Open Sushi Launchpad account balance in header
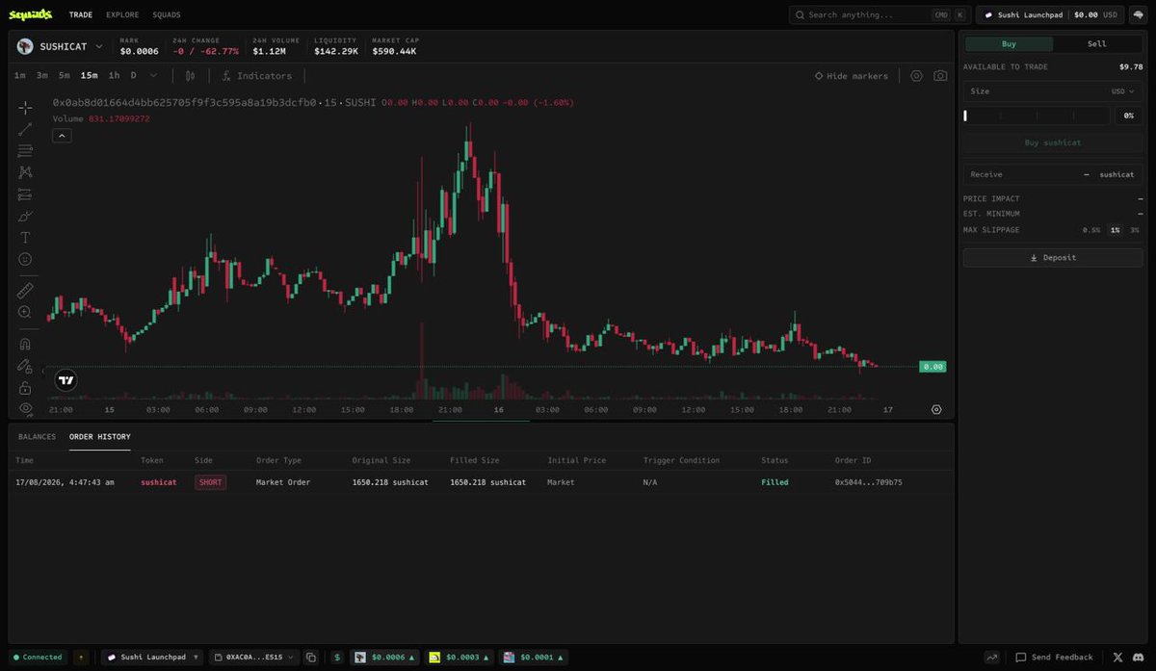 1049,15
